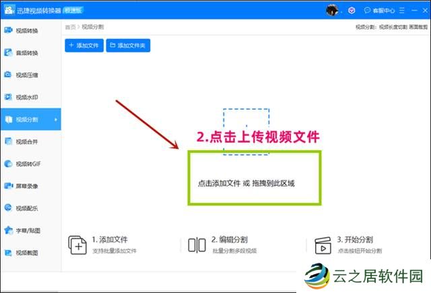Click the 视频转换 icon in the sidebar
Screen dimensions: 431x293
pos(7,31)
